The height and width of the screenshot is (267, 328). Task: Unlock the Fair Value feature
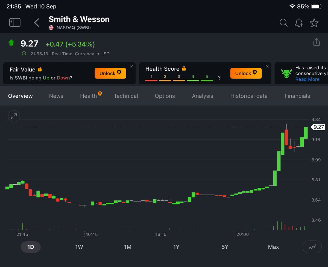(x=110, y=73)
